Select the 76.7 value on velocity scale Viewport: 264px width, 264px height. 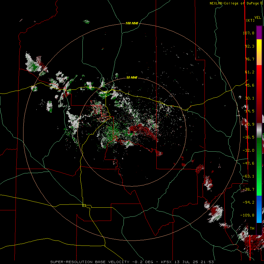point(250,59)
